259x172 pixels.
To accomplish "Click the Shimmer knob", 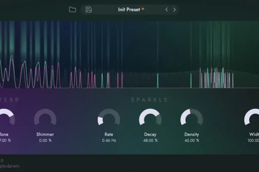I will pyautogui.click(x=45, y=118).
